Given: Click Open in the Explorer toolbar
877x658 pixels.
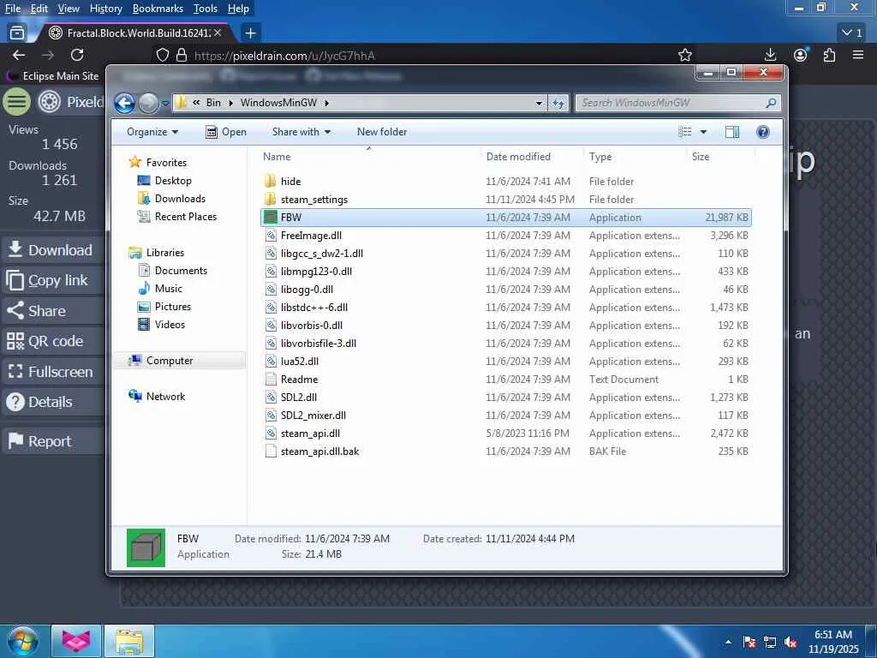Looking at the screenshot, I should click(226, 131).
